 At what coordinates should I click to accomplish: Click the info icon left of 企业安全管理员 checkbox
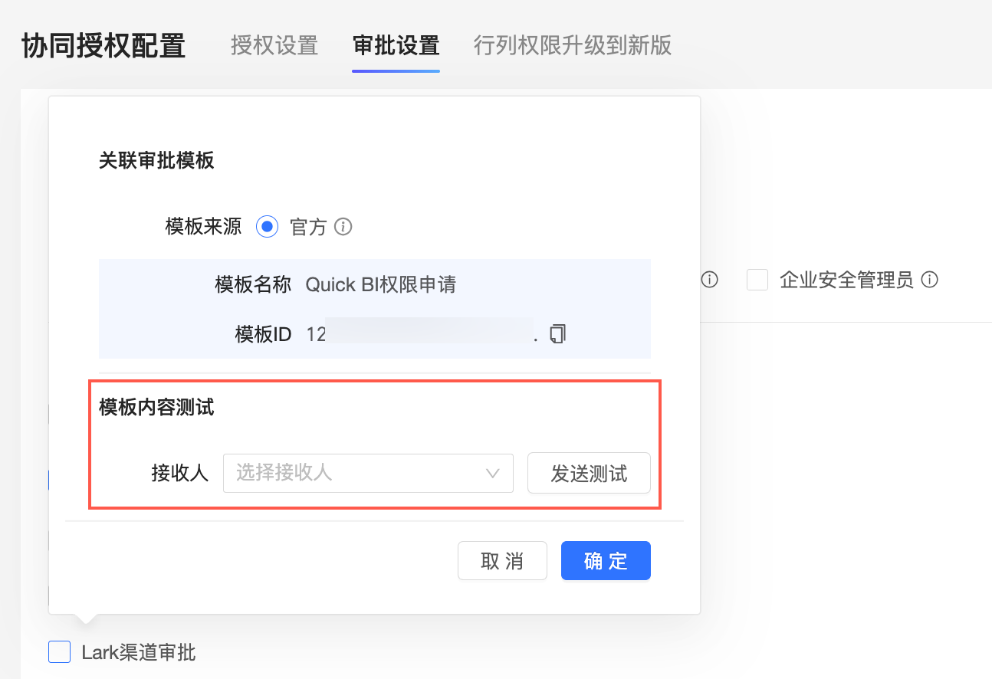pyautogui.click(x=710, y=280)
